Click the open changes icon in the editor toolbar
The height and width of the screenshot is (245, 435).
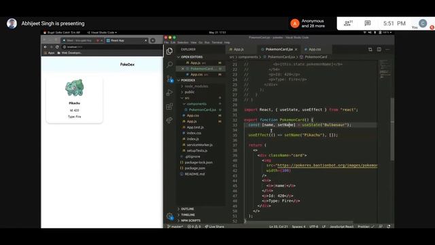point(370,50)
